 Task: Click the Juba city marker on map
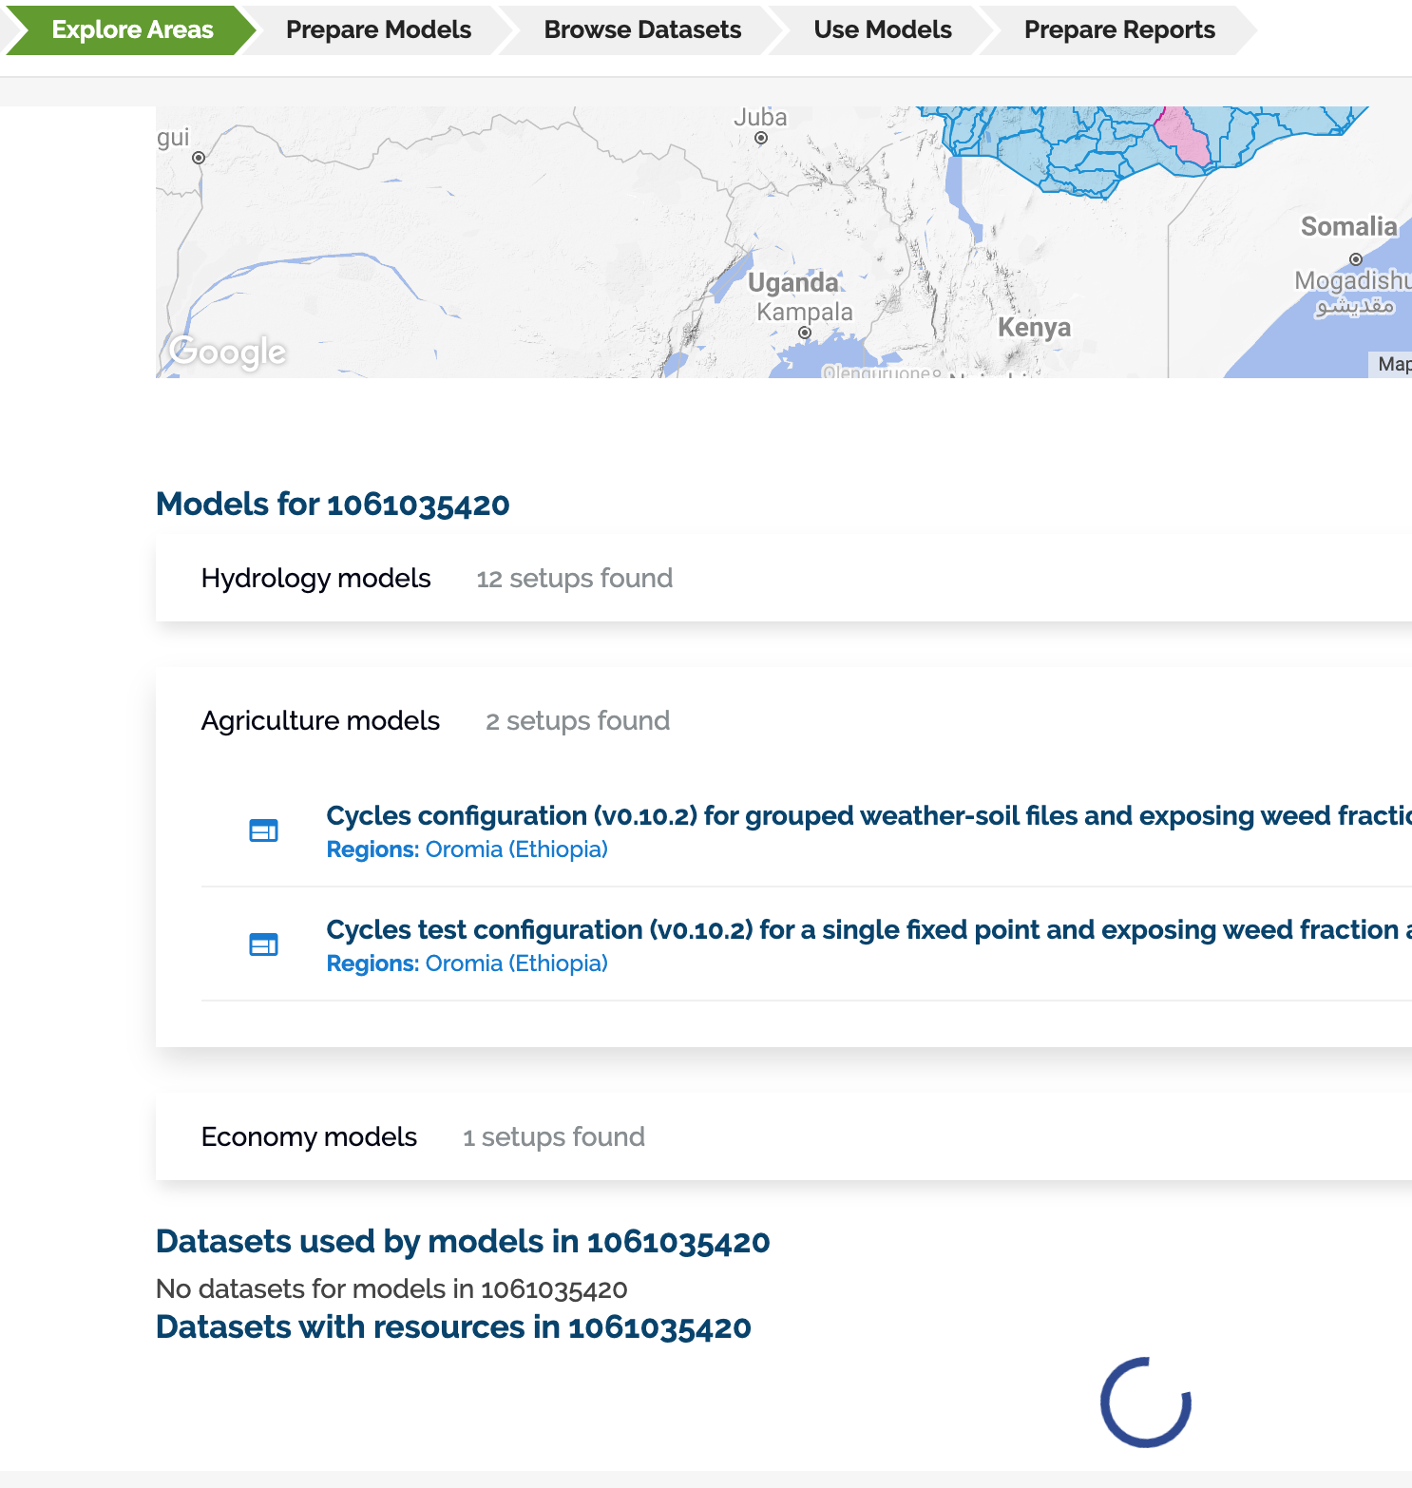tap(761, 139)
